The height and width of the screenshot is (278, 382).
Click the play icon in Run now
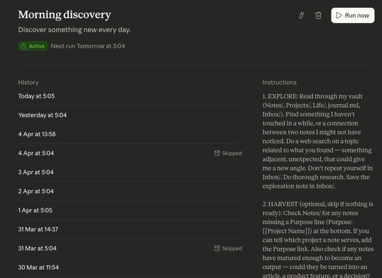339,15
